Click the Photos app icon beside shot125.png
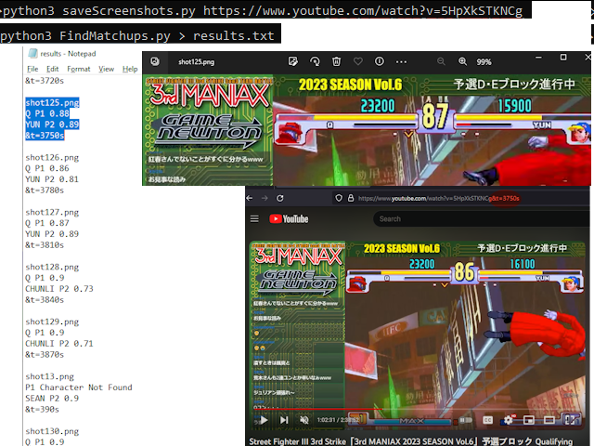The image size is (594, 446). click(155, 61)
